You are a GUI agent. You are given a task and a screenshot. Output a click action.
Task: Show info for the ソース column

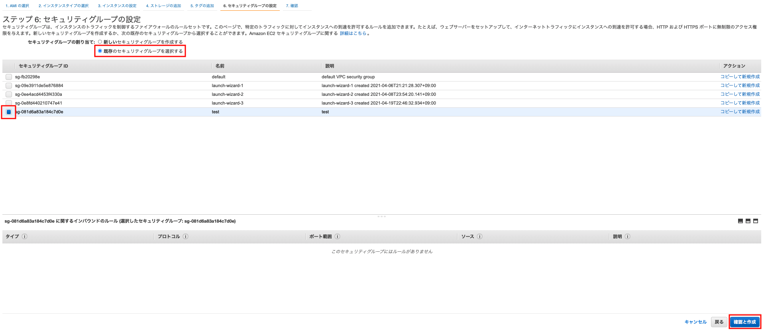(480, 237)
